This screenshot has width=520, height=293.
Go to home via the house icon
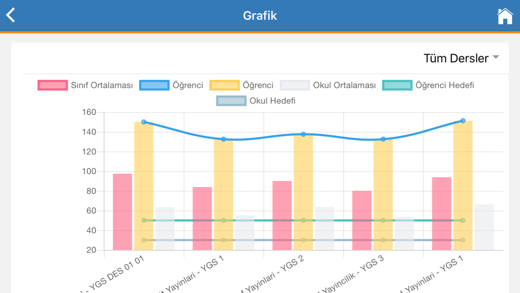(x=504, y=16)
